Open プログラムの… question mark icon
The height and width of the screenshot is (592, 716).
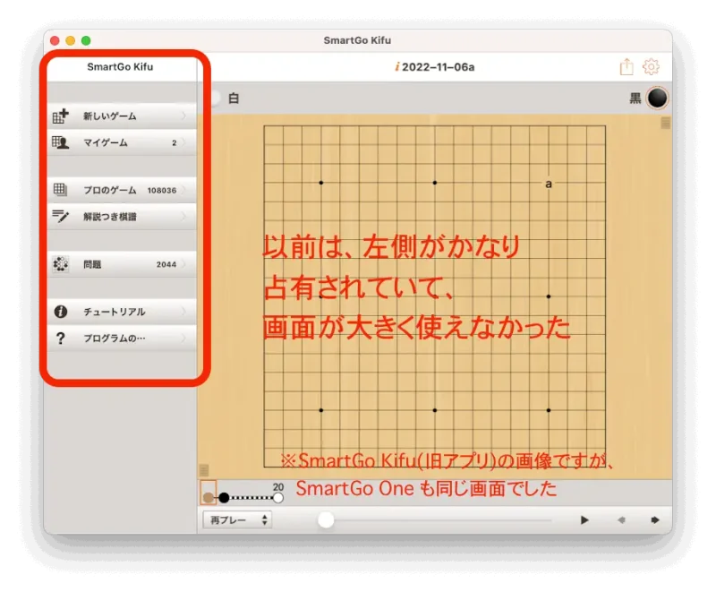(60, 339)
